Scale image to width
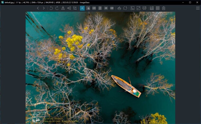201x124 pixels. (94, 8)
